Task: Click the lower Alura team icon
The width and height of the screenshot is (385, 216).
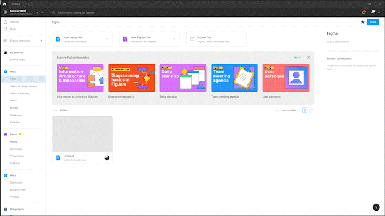Action: point(5,175)
